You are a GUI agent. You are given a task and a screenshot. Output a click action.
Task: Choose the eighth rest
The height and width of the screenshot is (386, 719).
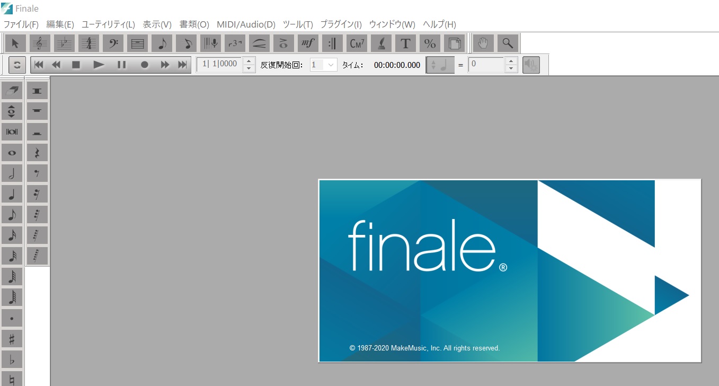[x=37, y=173]
